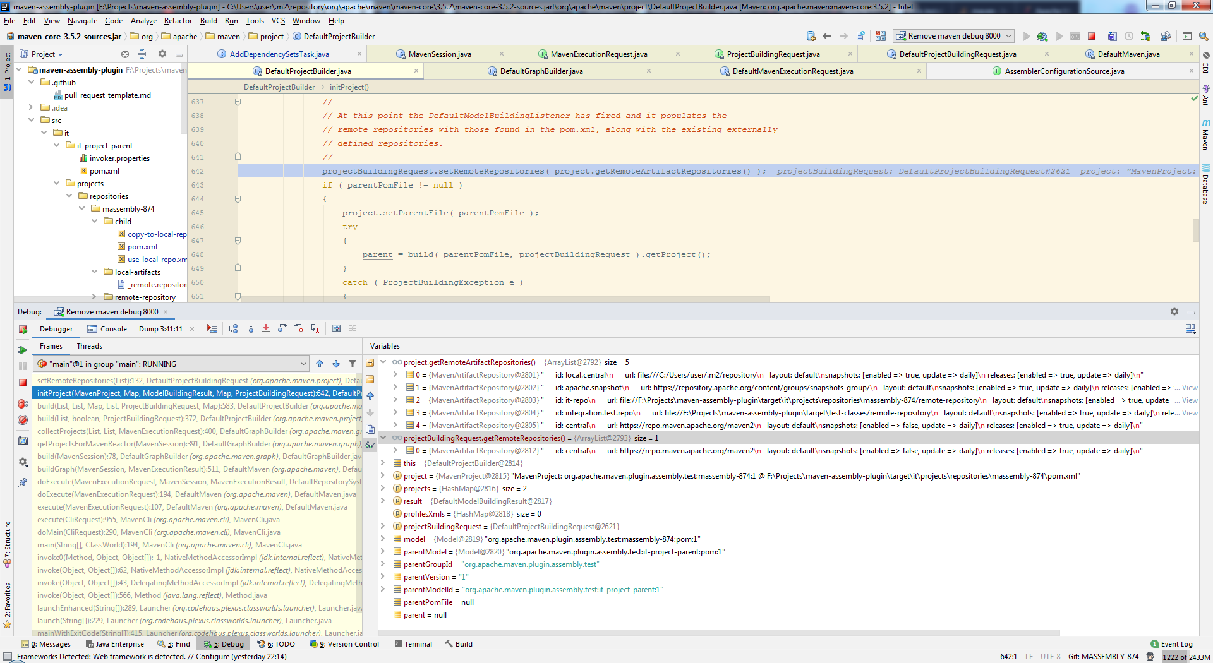The width and height of the screenshot is (1213, 663).
Task: Click the Step Over debugger icon
Action: click(x=233, y=328)
